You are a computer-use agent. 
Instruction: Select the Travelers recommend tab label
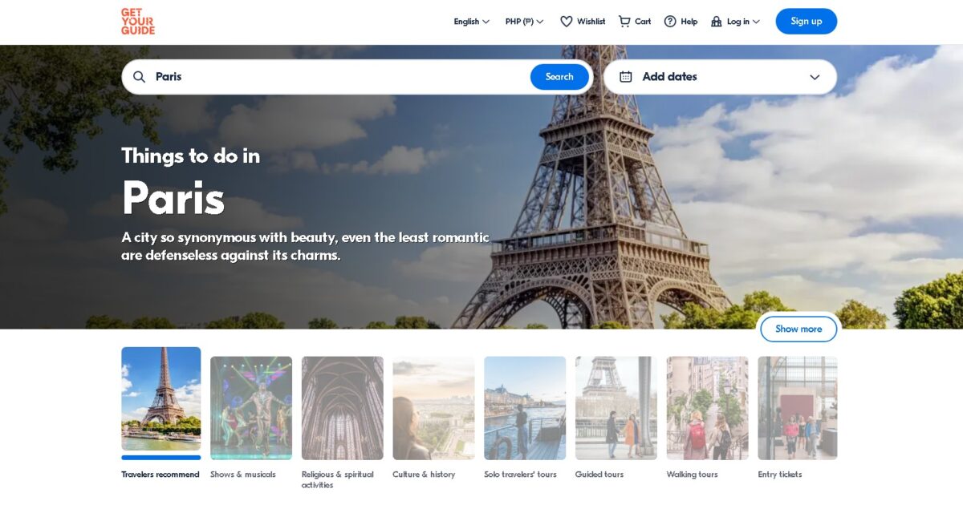point(160,475)
